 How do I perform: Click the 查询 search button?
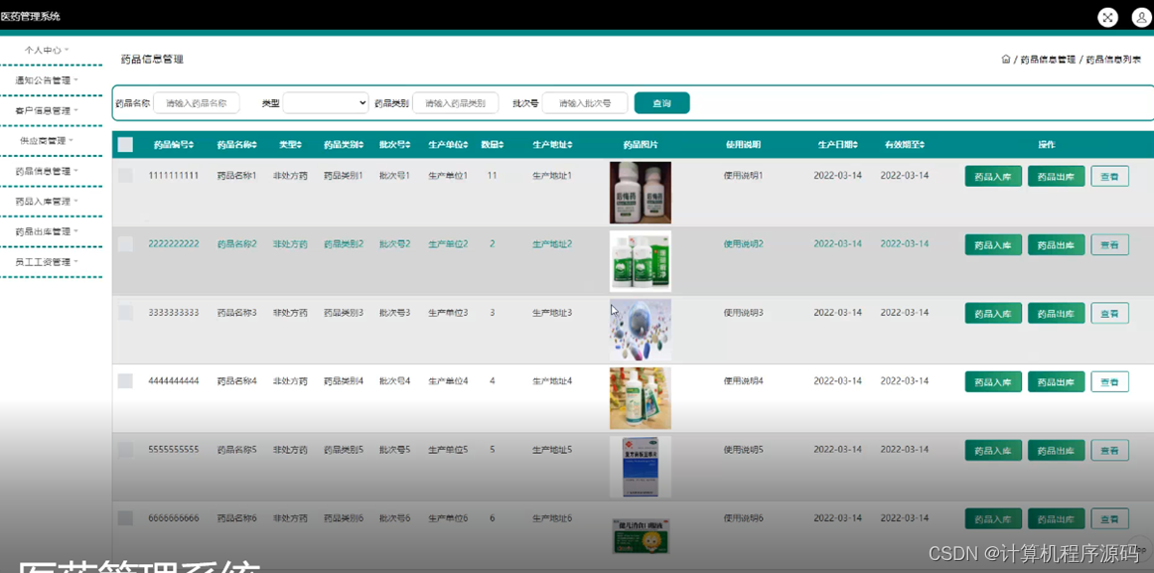click(660, 102)
